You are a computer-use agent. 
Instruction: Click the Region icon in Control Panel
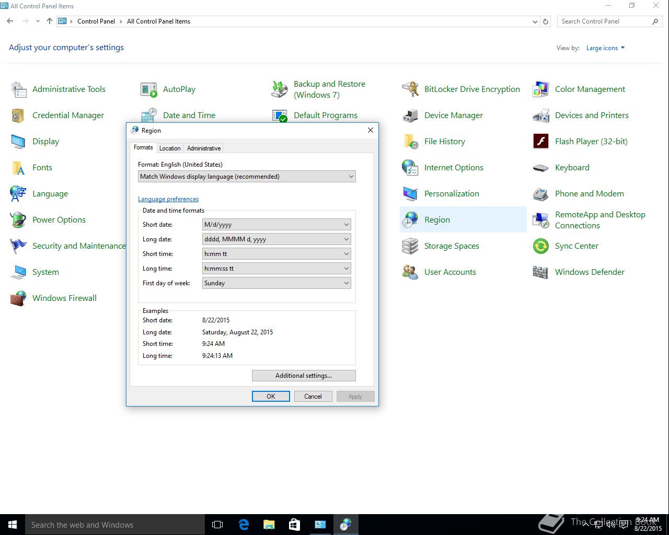(410, 220)
